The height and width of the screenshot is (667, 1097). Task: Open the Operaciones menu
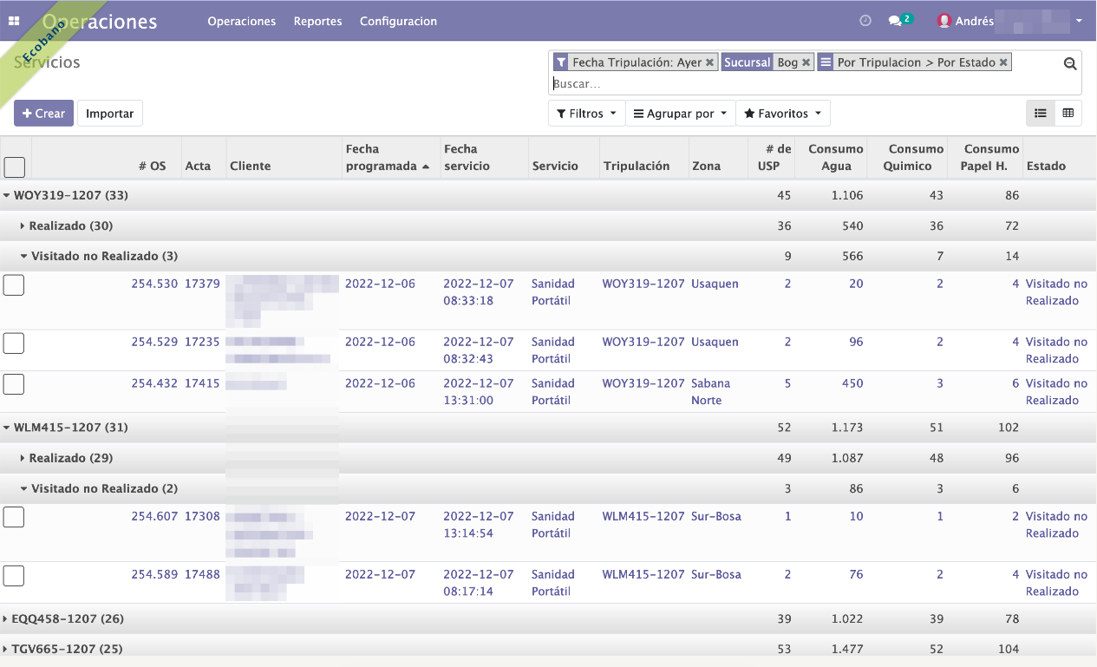[241, 21]
